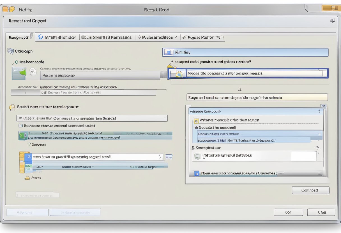Click the blue window icon in Vimntioy header
341x233 pixels.
[x=169, y=52]
